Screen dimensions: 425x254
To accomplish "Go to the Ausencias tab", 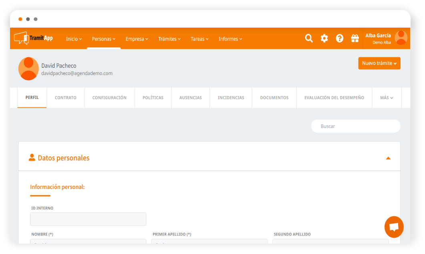I will click(190, 98).
